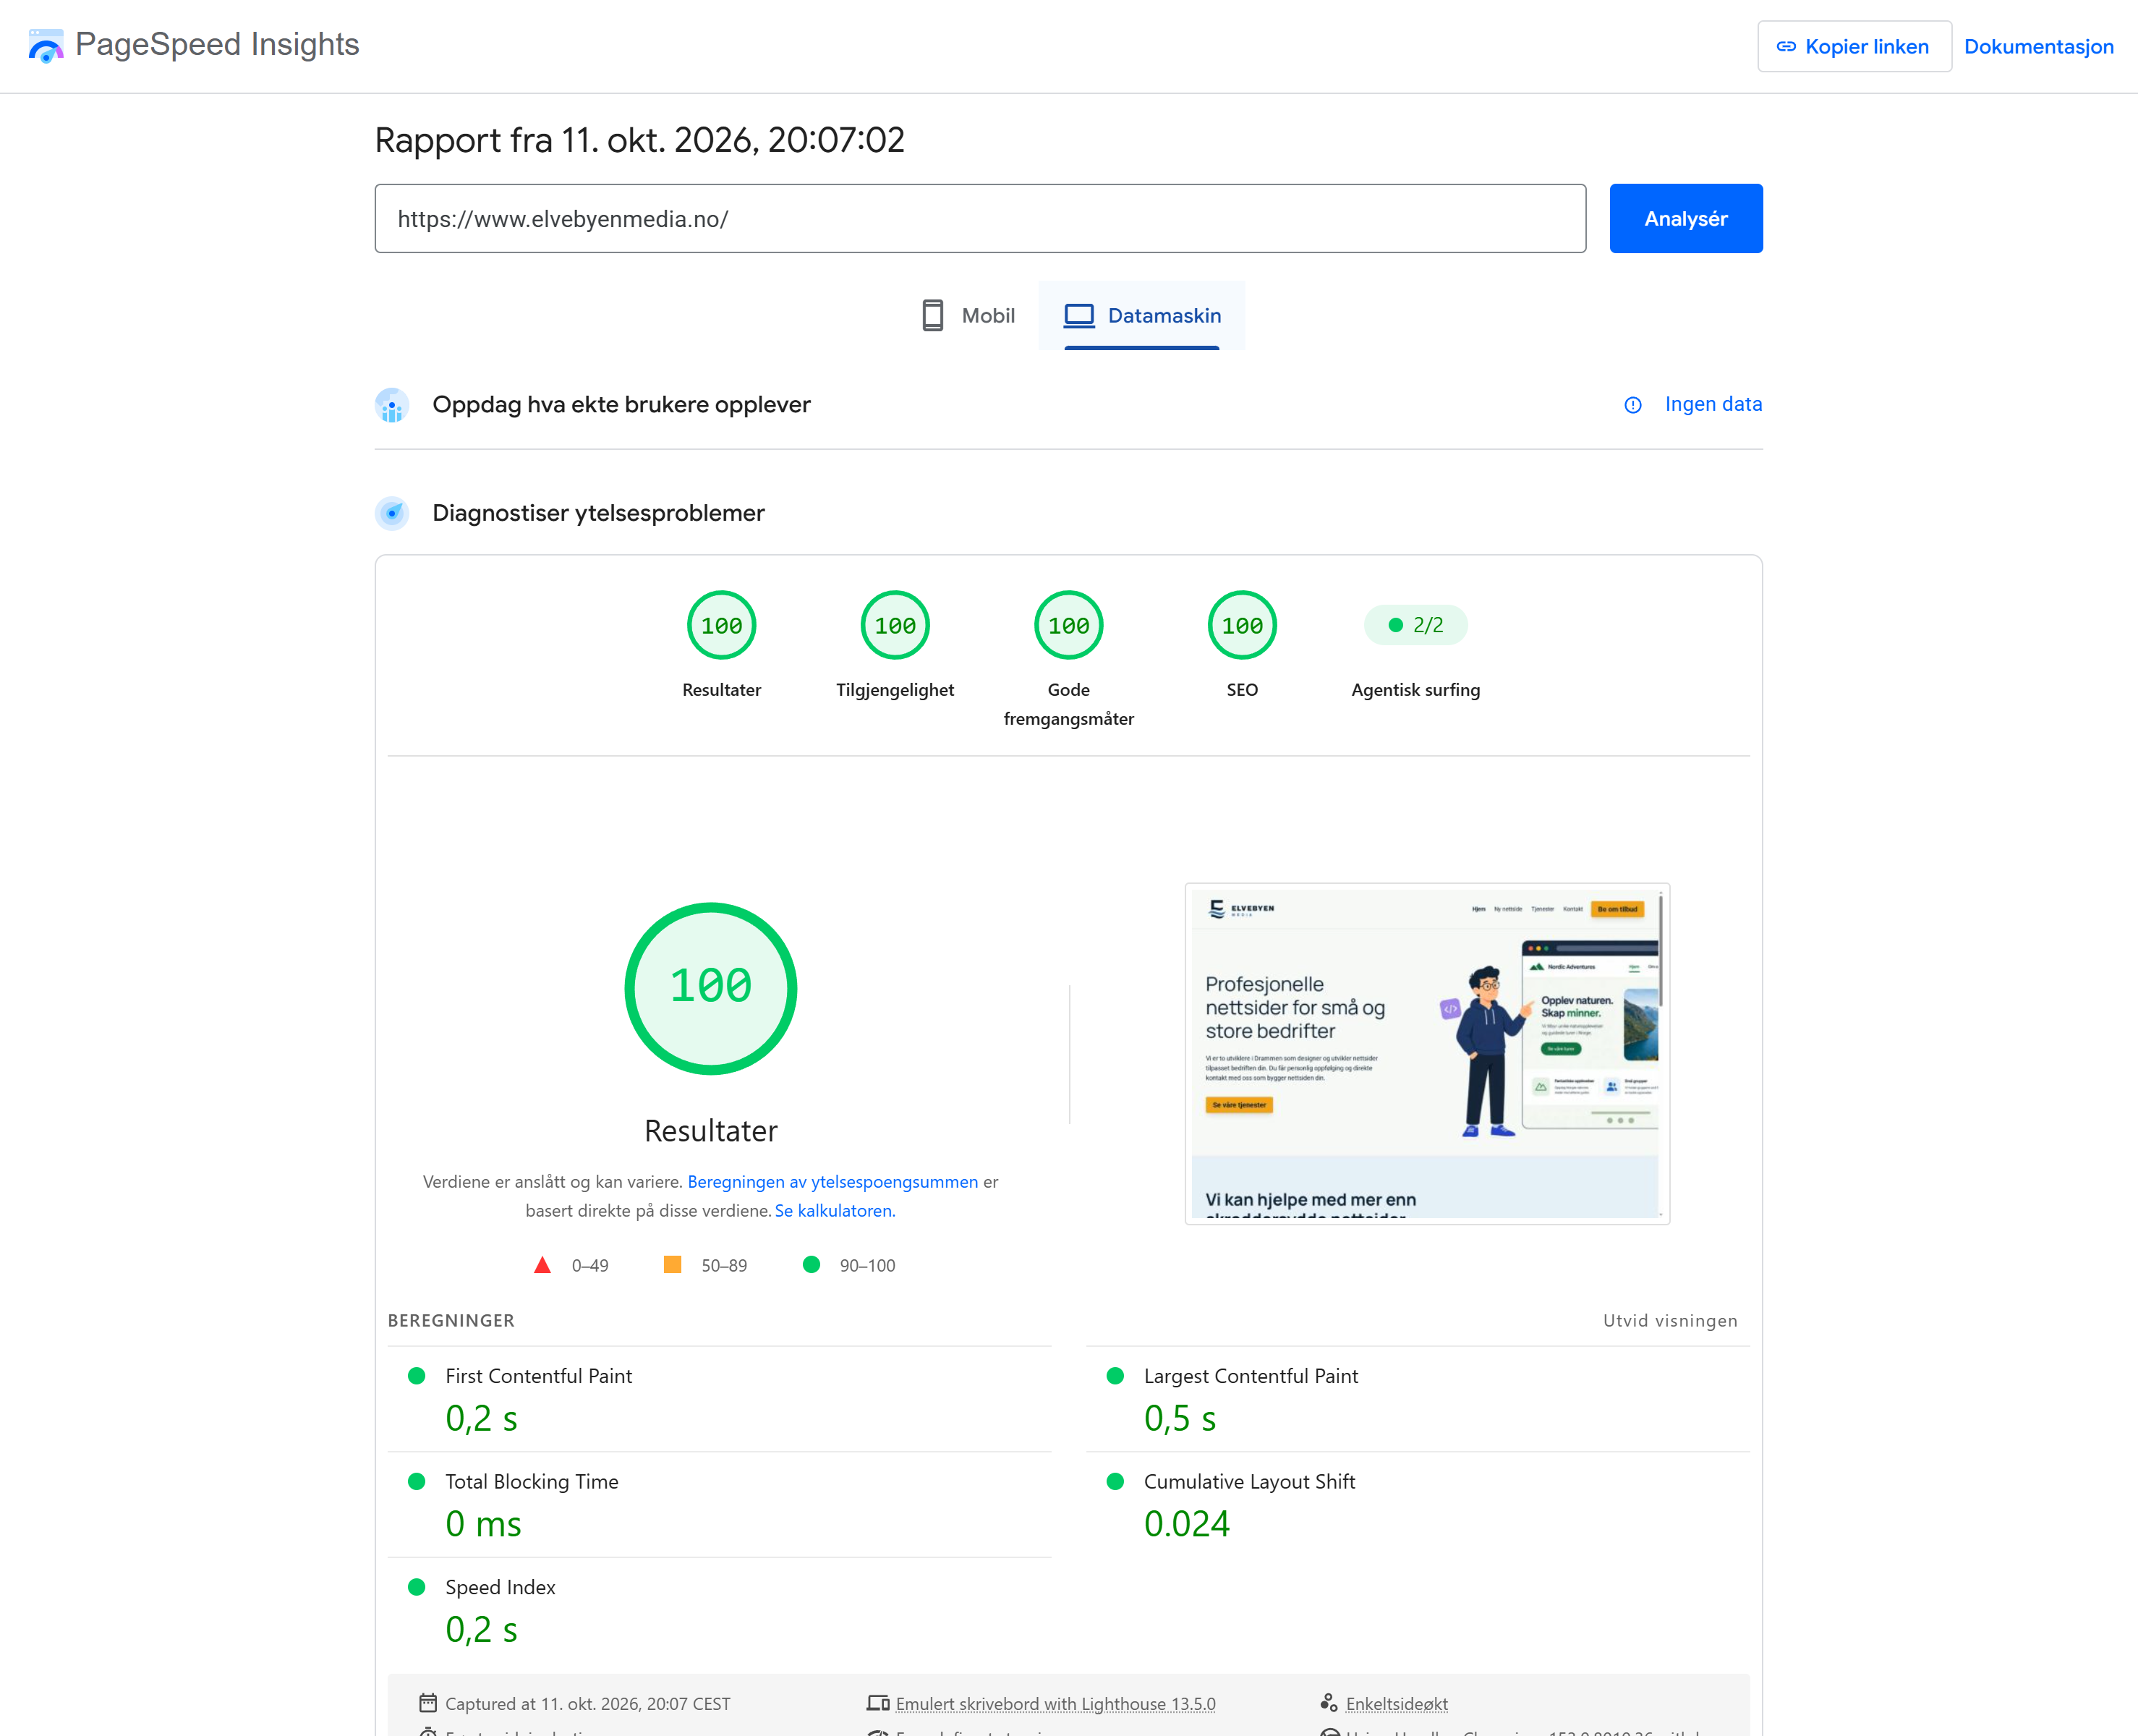Click the Total Blocking Time metric

[x=719, y=1504]
